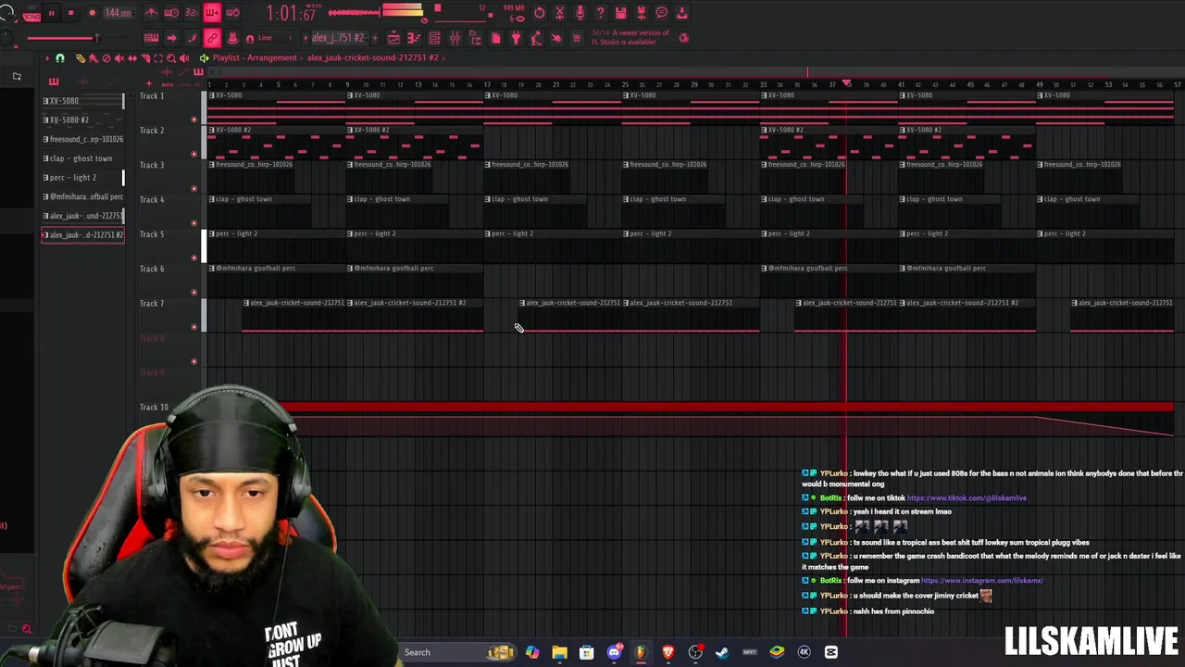
Task: Click the audio editor scissors icon
Action: pyautogui.click(x=560, y=13)
